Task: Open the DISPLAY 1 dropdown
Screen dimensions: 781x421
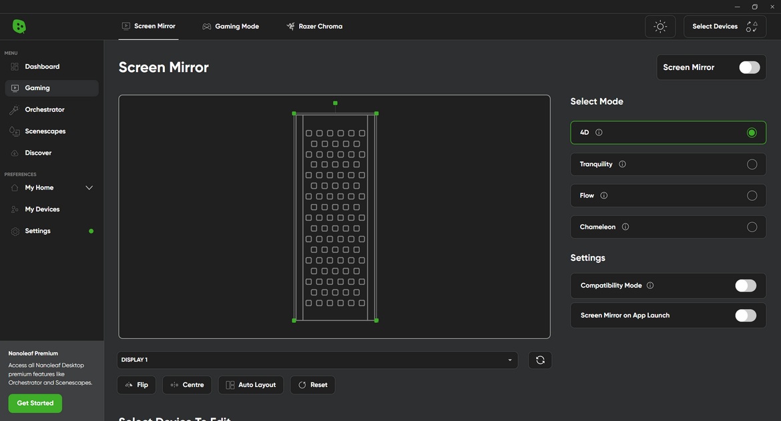Action: tap(317, 360)
